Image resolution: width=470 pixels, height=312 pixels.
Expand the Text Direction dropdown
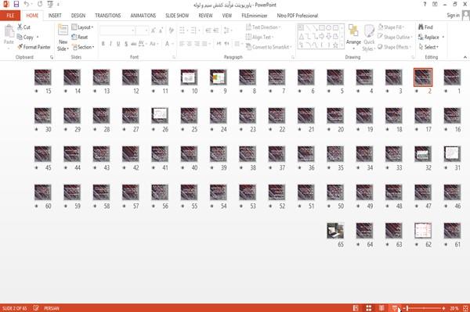coord(263,27)
